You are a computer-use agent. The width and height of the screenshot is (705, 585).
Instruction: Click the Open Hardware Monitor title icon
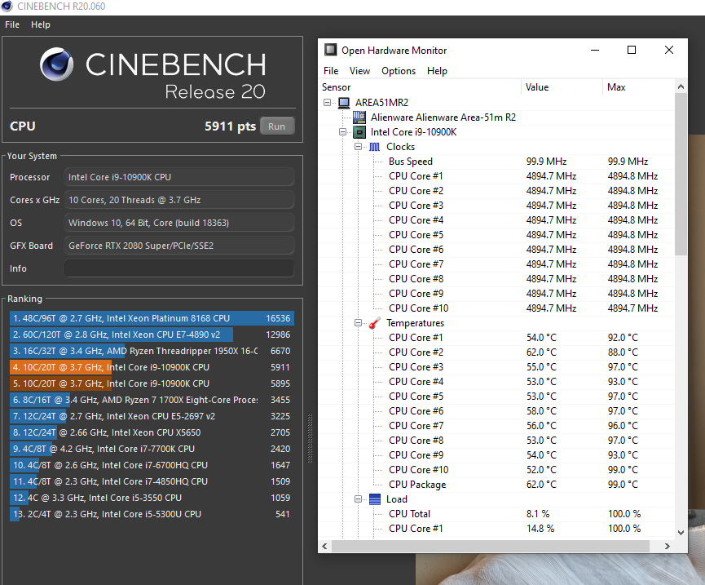[x=330, y=50]
